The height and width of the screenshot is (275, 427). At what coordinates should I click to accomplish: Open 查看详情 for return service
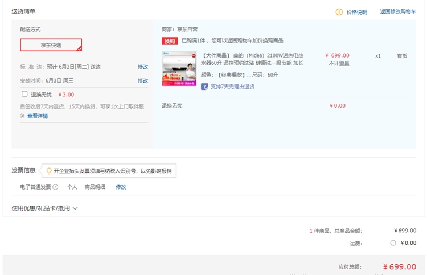pyautogui.click(x=38, y=116)
